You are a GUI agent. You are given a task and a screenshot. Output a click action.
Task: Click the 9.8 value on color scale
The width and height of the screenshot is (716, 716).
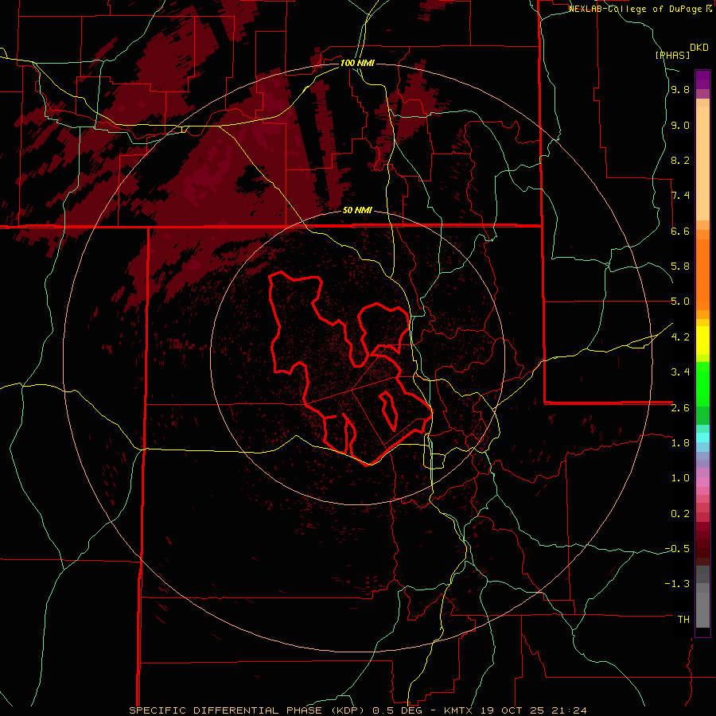[680, 89]
